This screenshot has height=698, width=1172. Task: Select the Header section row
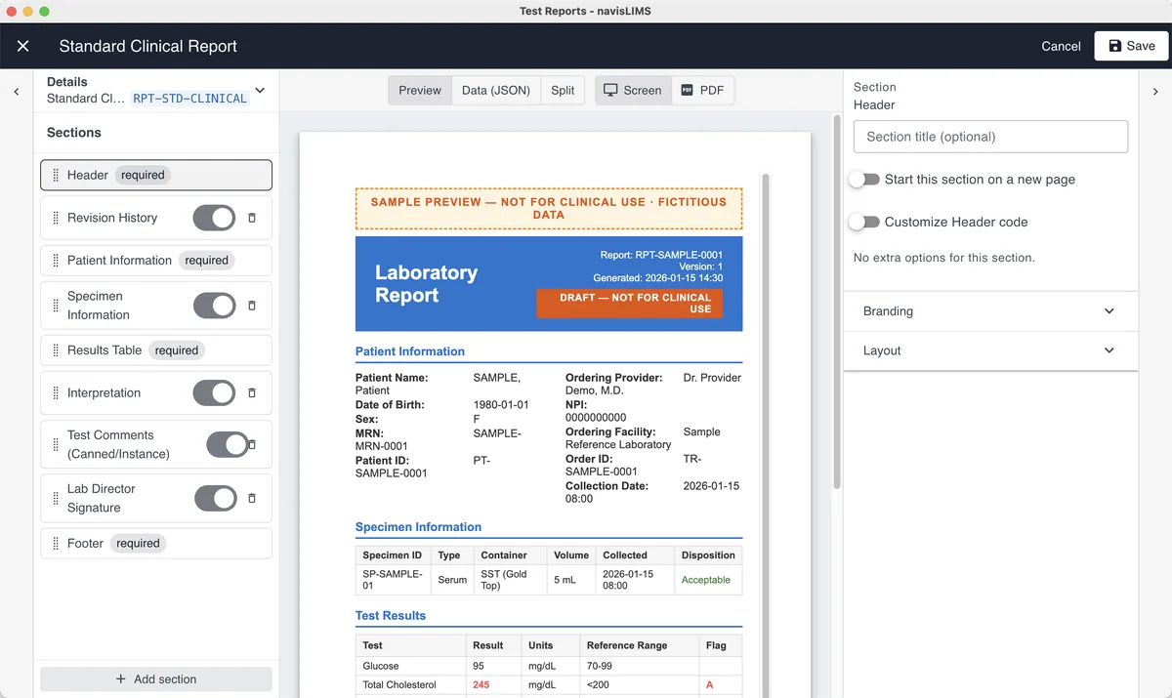point(156,176)
